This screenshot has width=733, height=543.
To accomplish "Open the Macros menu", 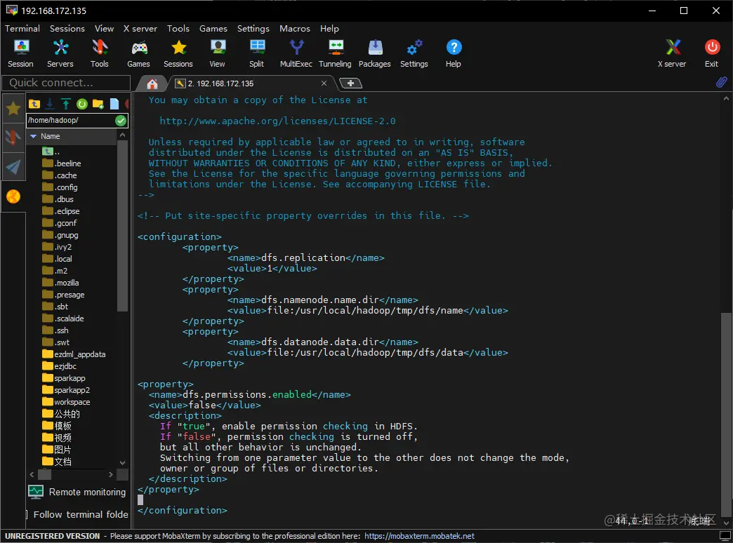I will tap(294, 29).
